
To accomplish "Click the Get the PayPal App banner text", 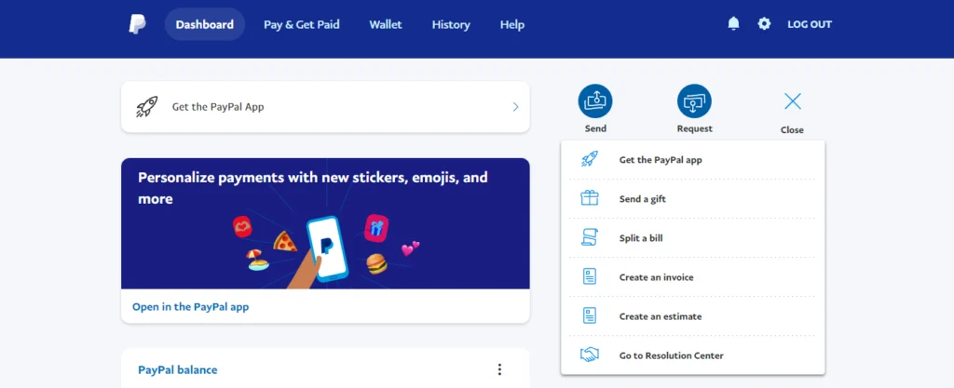I will click(218, 107).
